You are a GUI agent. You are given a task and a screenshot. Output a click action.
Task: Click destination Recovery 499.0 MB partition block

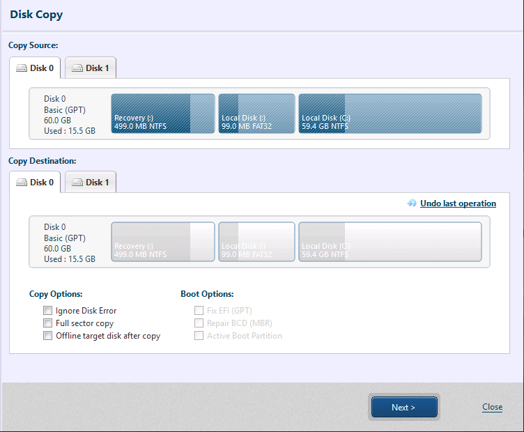pyautogui.click(x=162, y=242)
